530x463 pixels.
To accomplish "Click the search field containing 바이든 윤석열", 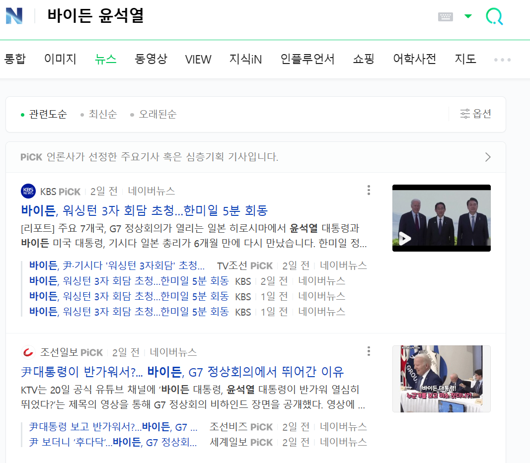I will (96, 16).
